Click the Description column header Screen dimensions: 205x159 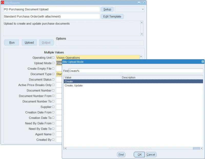click(x=162, y=77)
